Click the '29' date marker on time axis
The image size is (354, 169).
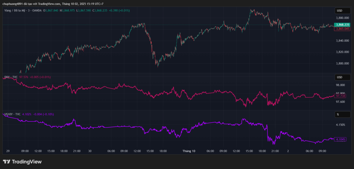coord(8,151)
